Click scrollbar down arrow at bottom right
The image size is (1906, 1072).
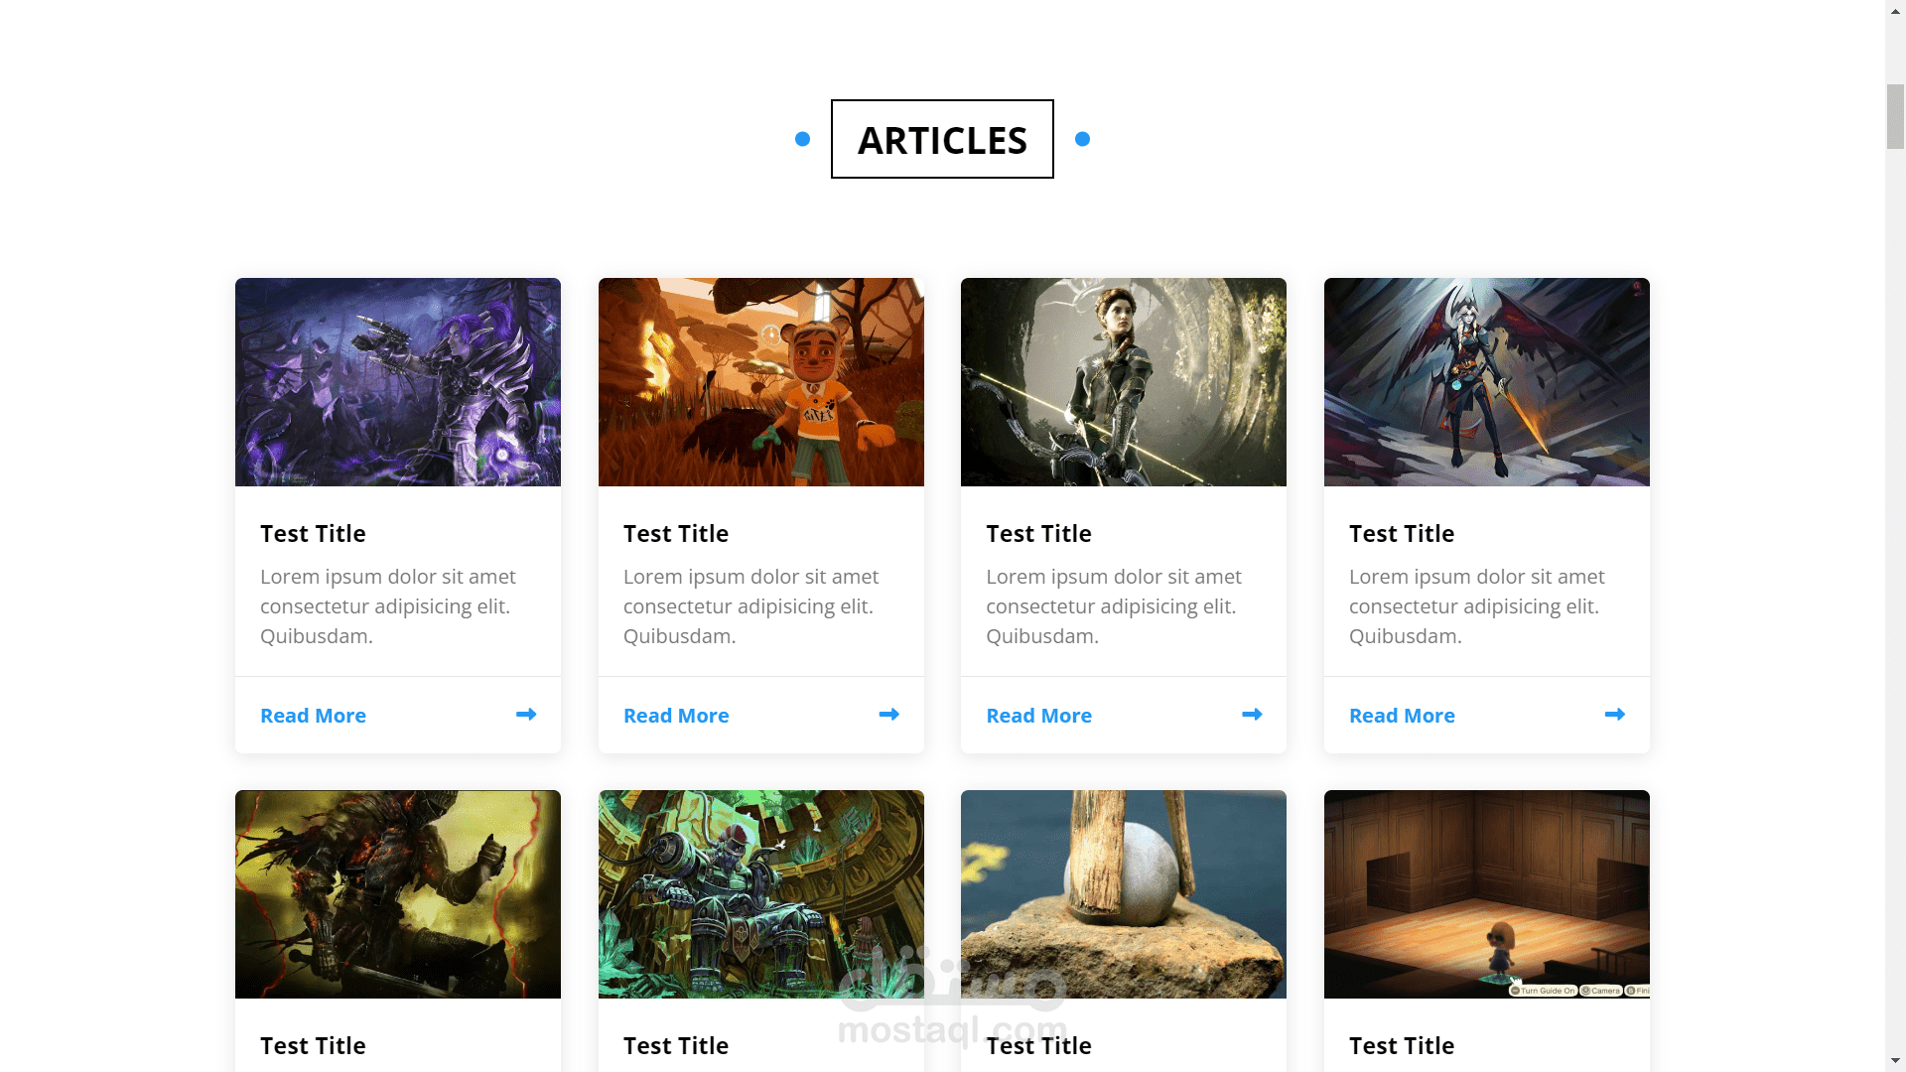(x=1895, y=1061)
